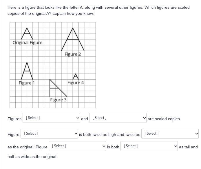Click the "Figure 2" label text

pyautogui.click(x=73, y=54)
